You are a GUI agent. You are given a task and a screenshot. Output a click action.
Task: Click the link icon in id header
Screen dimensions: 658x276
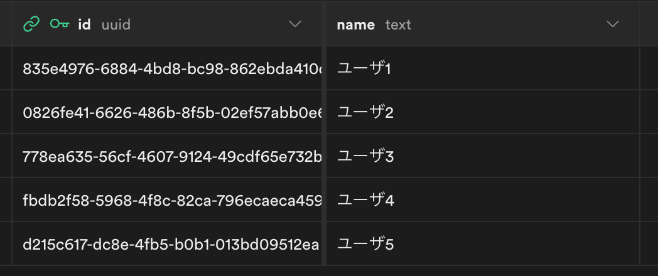click(31, 24)
